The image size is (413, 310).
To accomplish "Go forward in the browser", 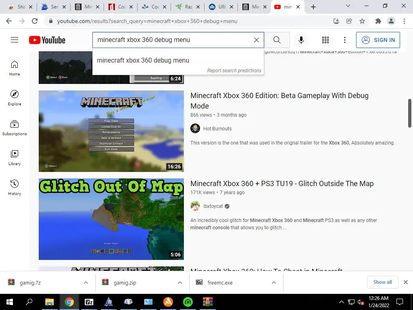I will pos(22,21).
